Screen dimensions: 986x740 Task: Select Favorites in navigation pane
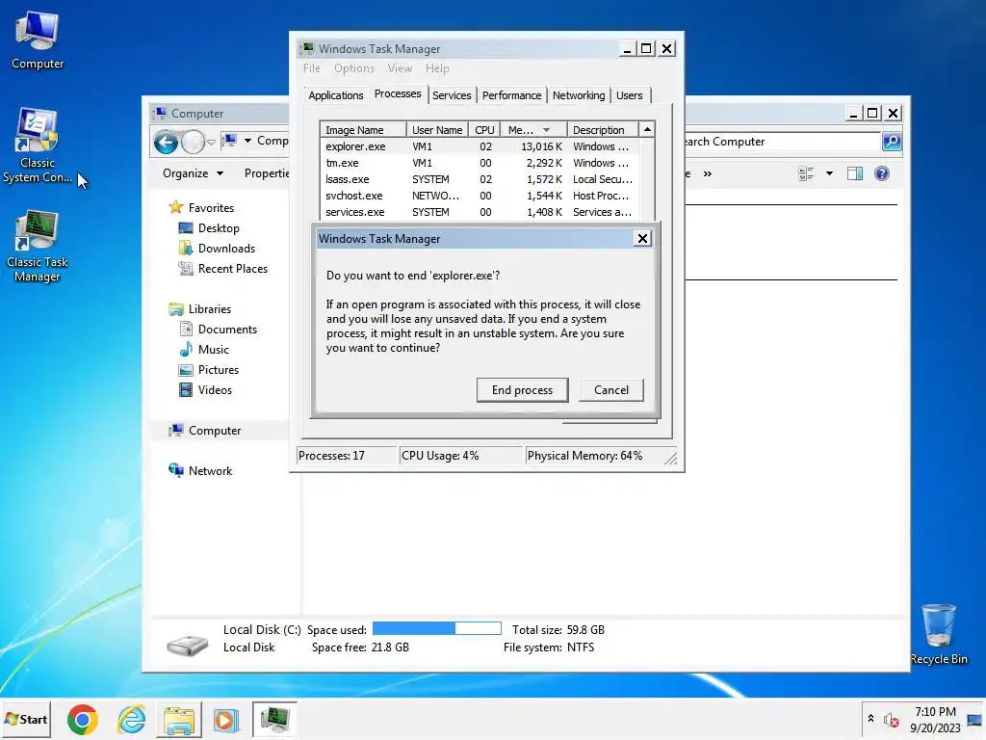pos(211,208)
